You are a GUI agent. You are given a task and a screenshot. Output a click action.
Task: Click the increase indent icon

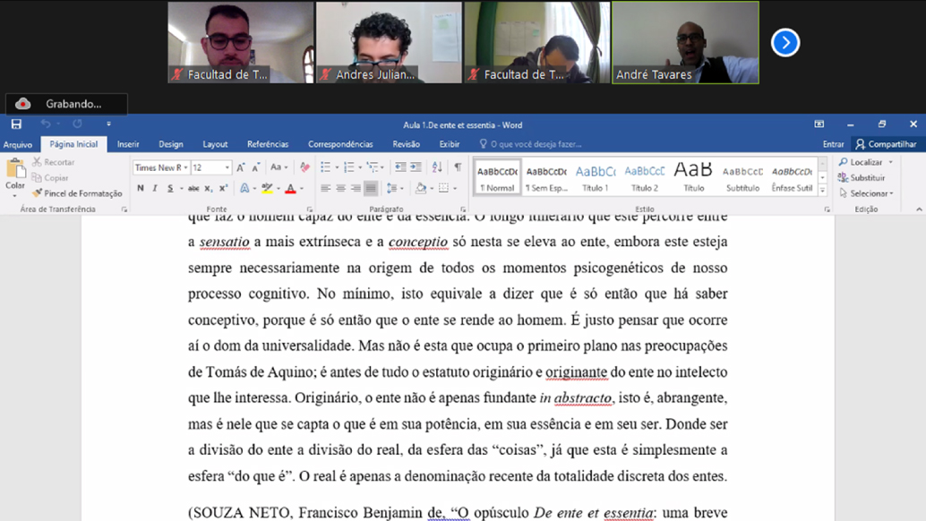click(x=416, y=167)
